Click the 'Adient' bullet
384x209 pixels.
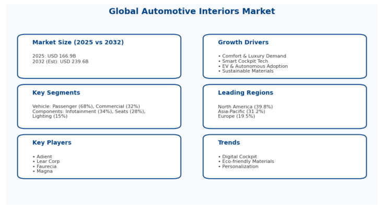42,157
